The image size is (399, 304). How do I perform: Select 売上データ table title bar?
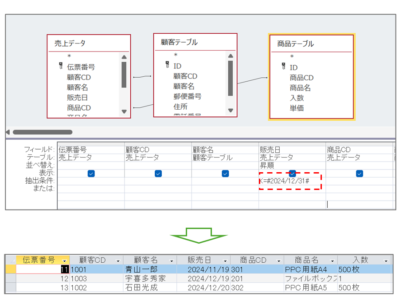(89, 43)
